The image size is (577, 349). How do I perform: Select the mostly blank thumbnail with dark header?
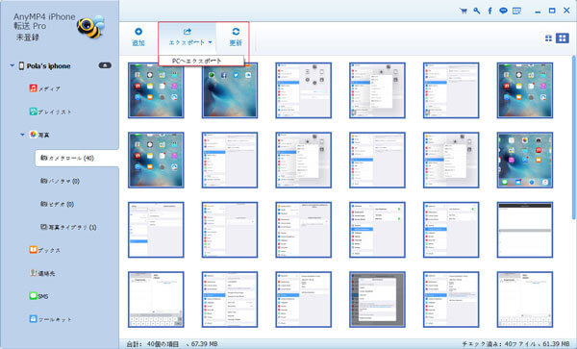(x=525, y=230)
